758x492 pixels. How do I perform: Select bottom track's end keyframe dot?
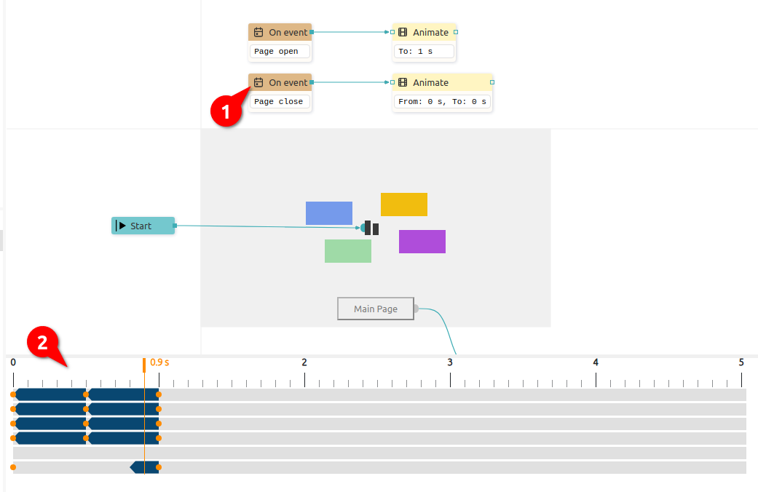coord(159,467)
